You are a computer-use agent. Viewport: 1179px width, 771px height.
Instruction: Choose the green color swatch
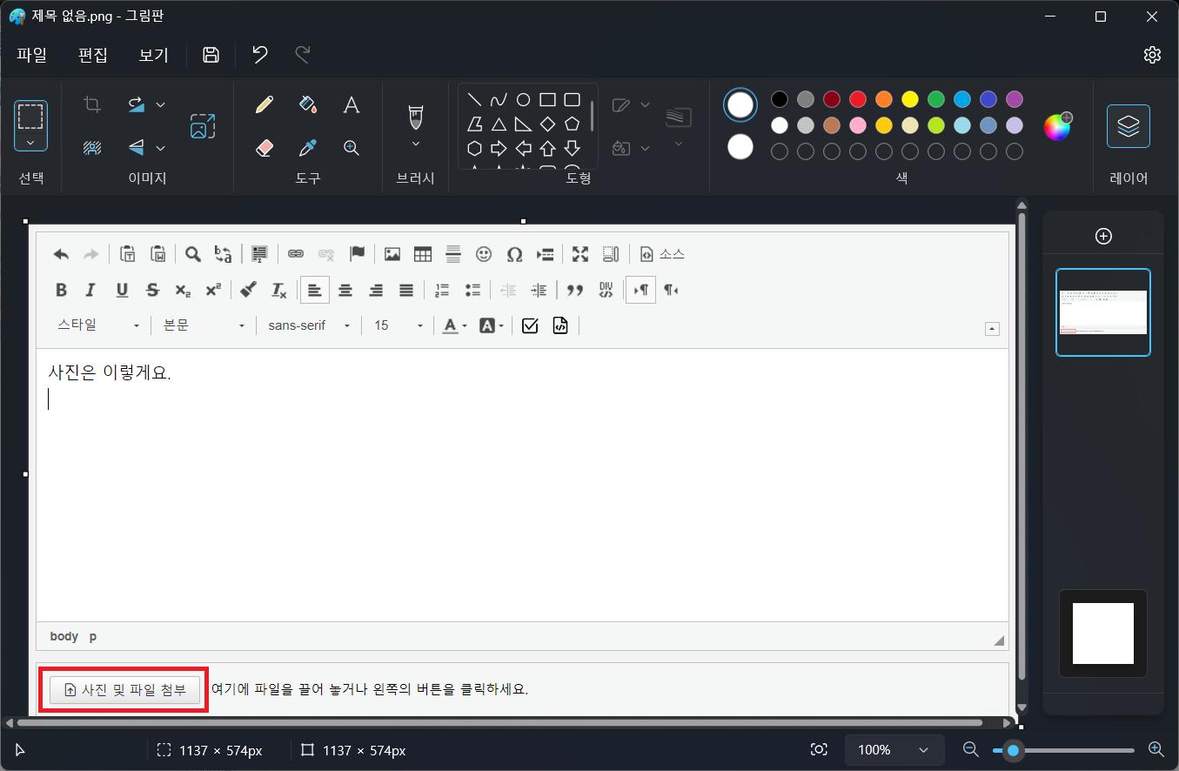936,99
